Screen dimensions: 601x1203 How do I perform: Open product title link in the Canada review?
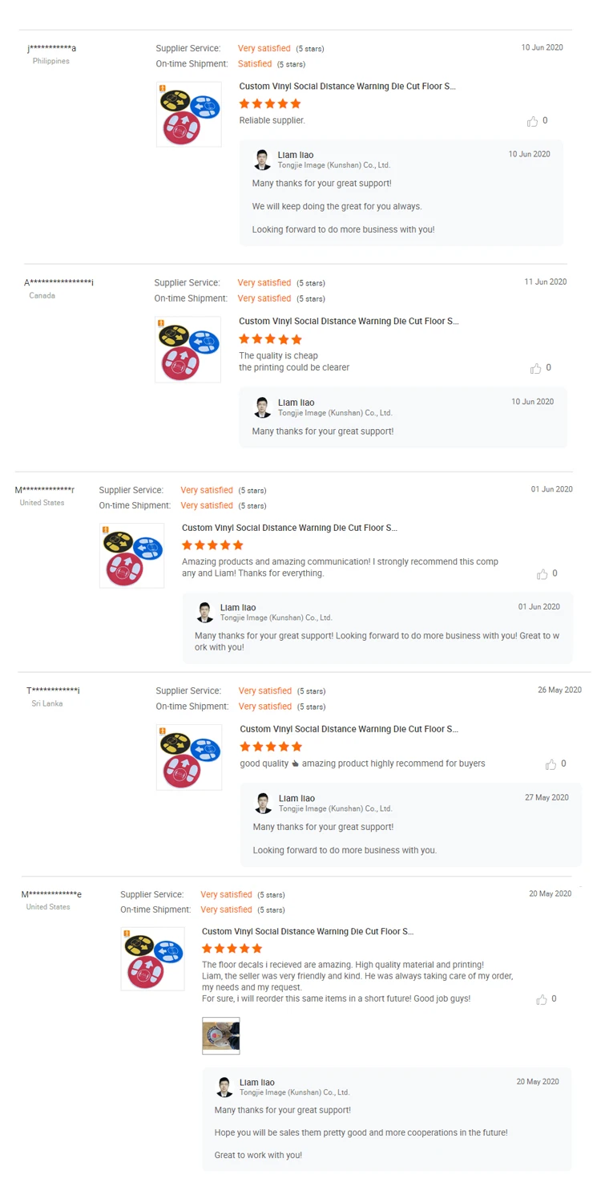(349, 321)
